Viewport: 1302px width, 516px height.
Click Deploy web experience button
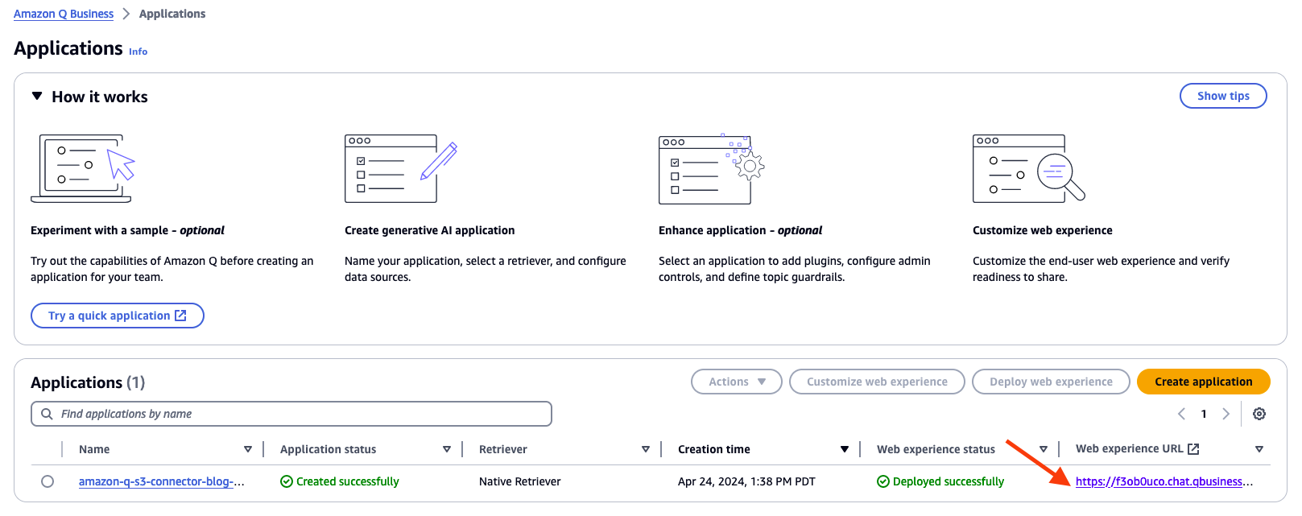click(1051, 382)
